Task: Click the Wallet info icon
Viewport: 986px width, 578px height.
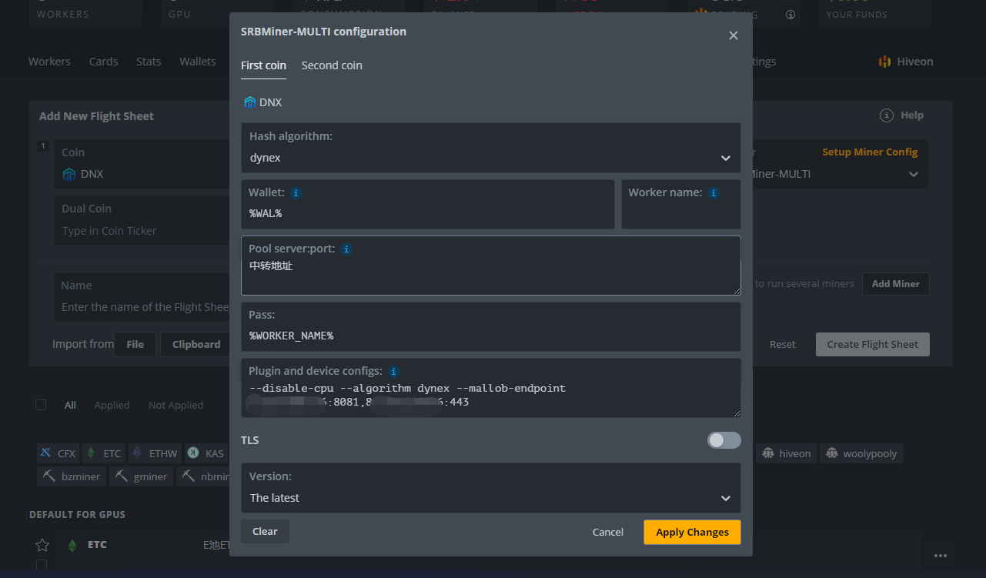Action: pos(296,193)
